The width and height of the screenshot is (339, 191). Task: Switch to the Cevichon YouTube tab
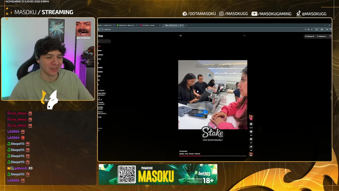(x=150, y=25)
